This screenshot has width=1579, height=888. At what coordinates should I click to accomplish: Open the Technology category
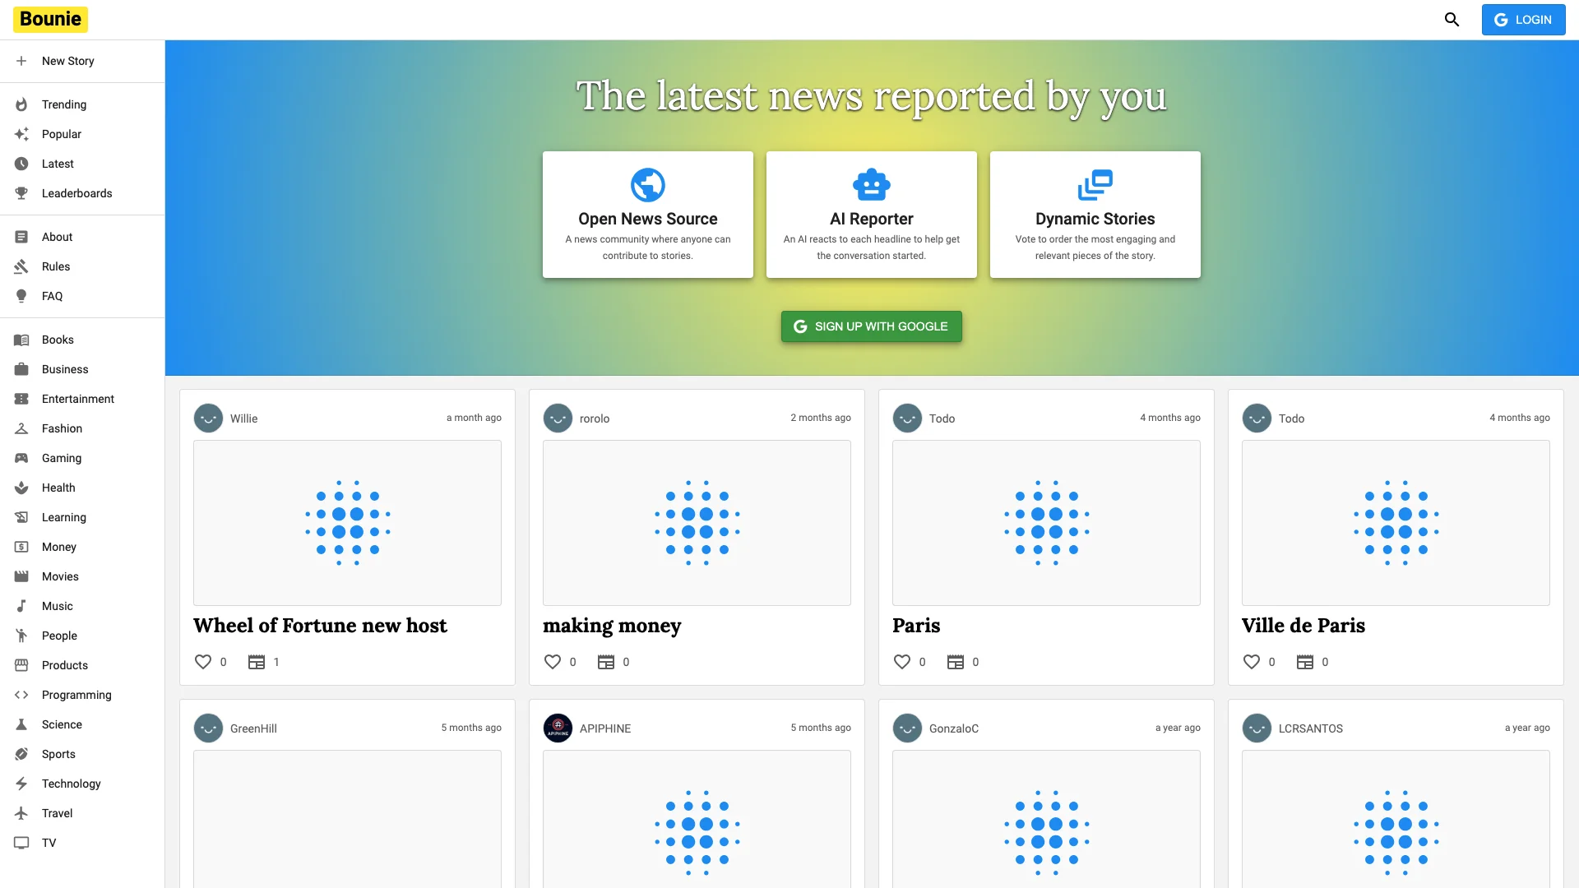(71, 783)
